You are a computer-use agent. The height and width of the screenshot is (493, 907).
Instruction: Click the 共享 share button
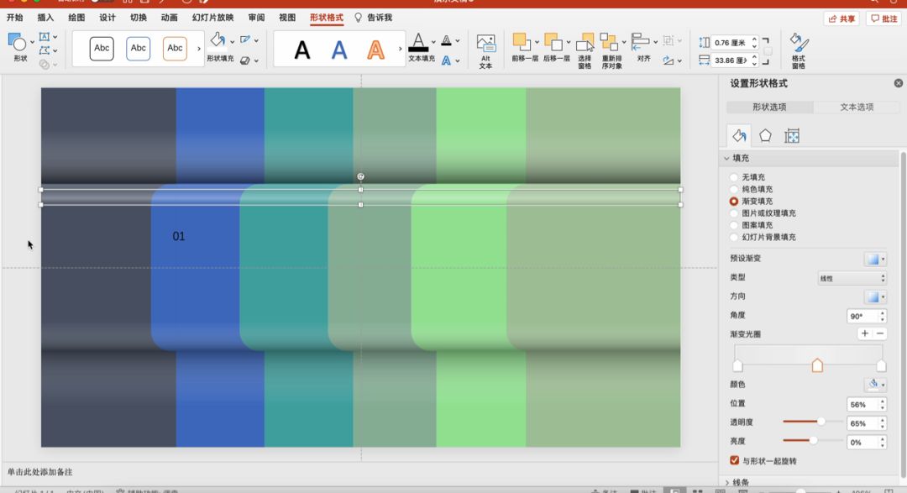point(841,18)
